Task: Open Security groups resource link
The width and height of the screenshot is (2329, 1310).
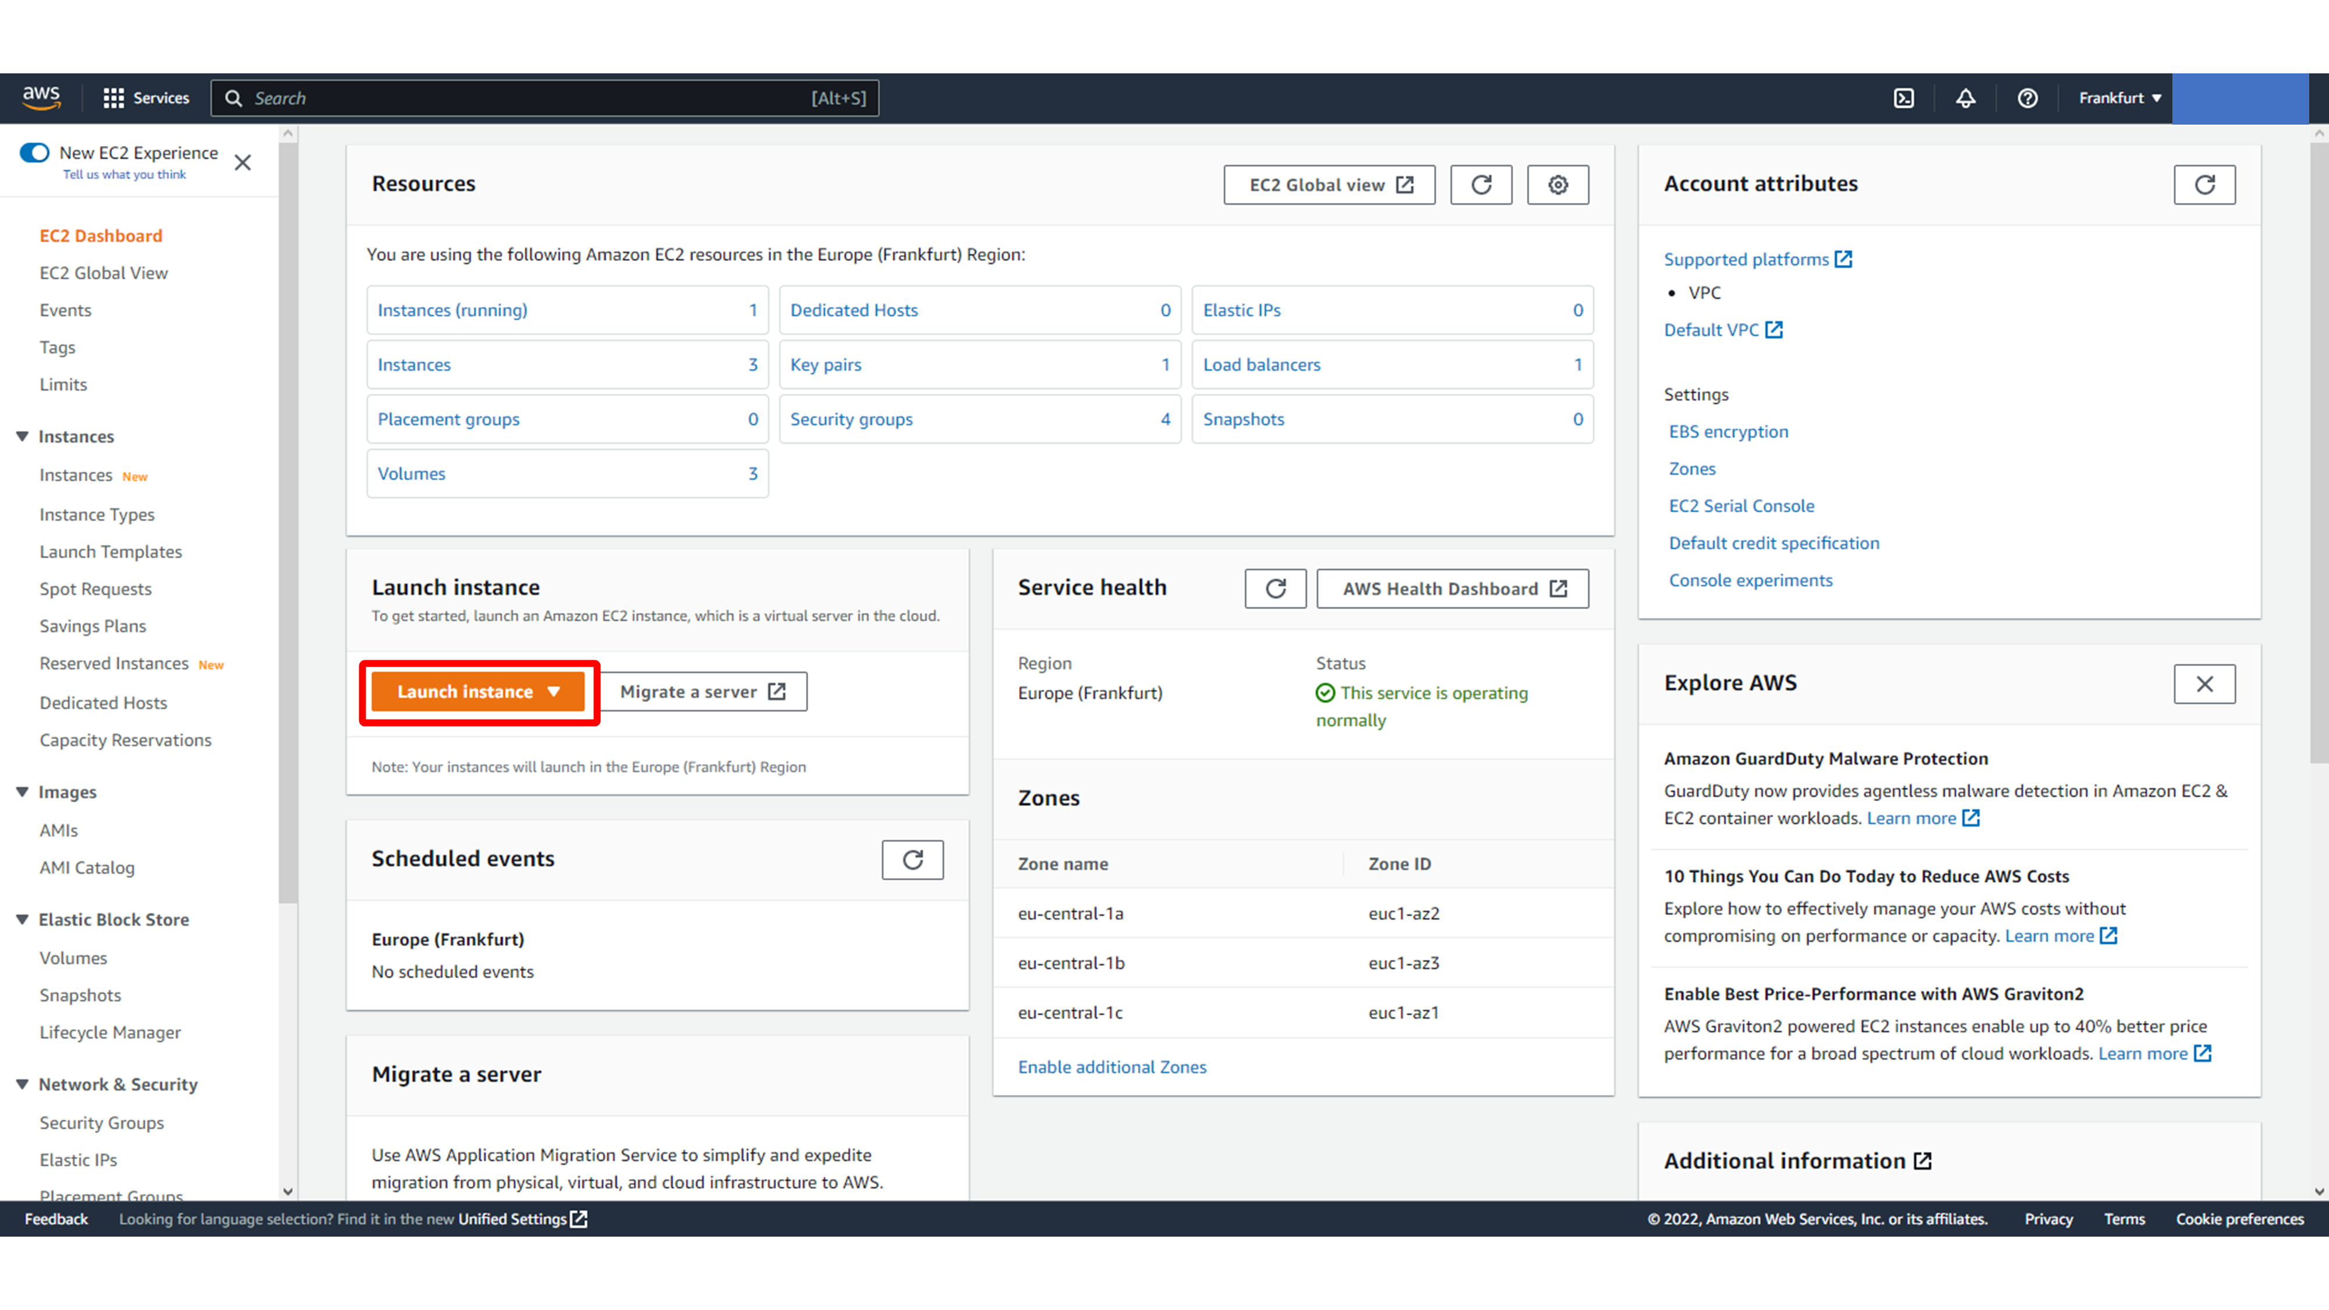Action: [851, 419]
